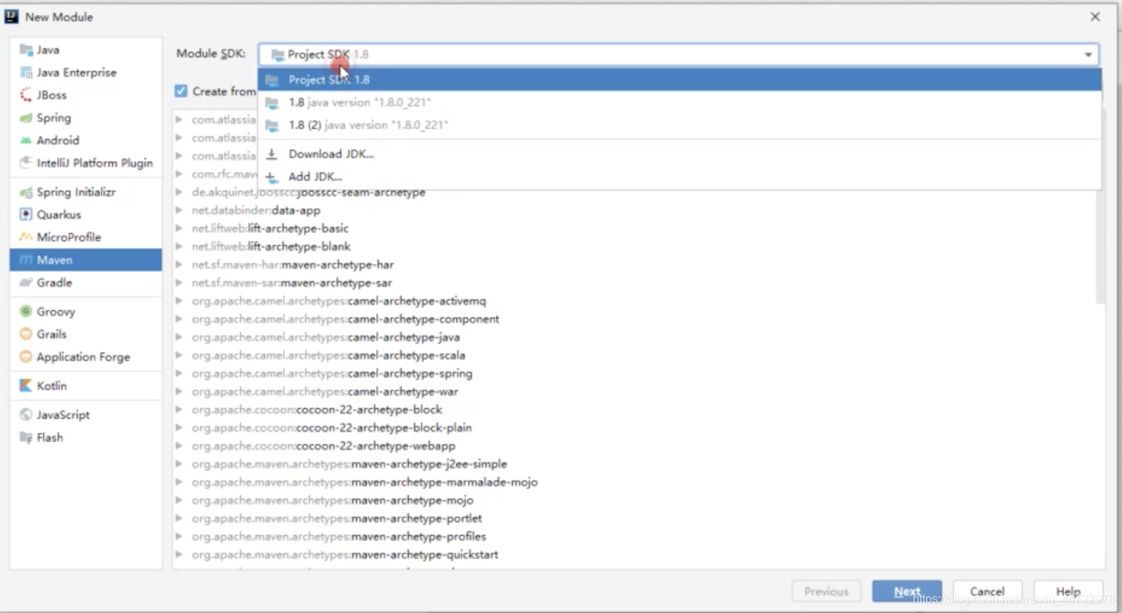Select Download JDK... menu entry

click(679, 154)
